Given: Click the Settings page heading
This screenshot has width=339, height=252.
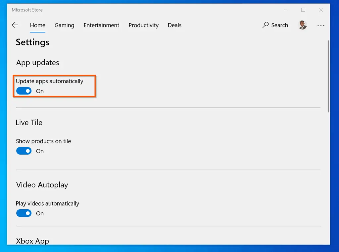Looking at the screenshot, I should pos(32,42).
